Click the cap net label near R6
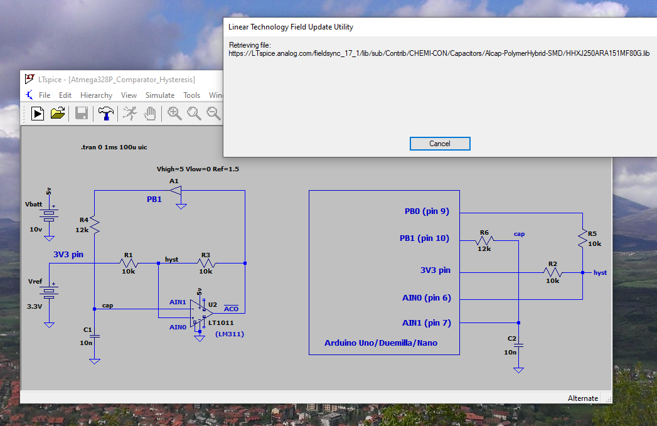The height and width of the screenshot is (426, 657). point(519,234)
